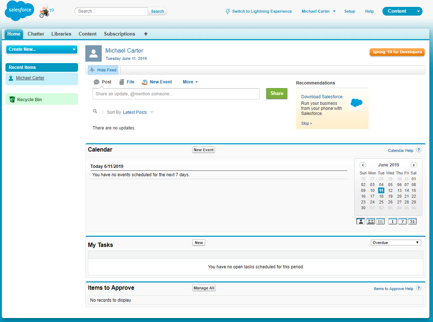Open the Recycle Bin
The height and width of the screenshot is (322, 433).
[x=29, y=100]
